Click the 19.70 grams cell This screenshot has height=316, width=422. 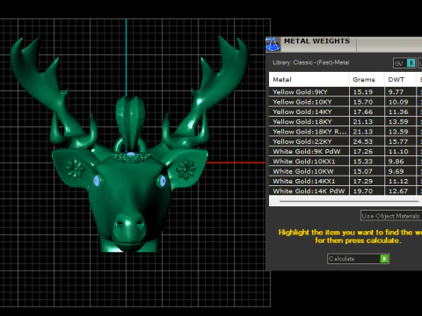tap(367, 190)
